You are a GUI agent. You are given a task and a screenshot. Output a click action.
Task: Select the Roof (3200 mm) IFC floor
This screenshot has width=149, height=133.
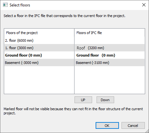[110, 48]
